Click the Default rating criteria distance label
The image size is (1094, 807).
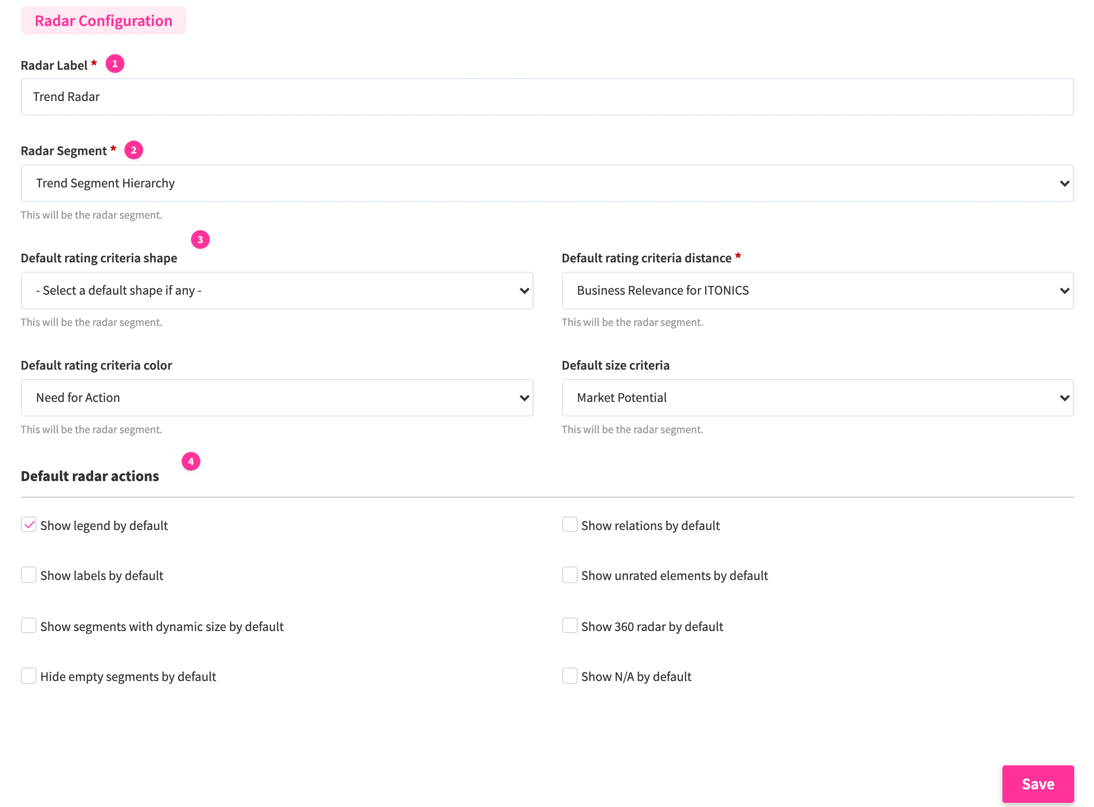point(647,258)
